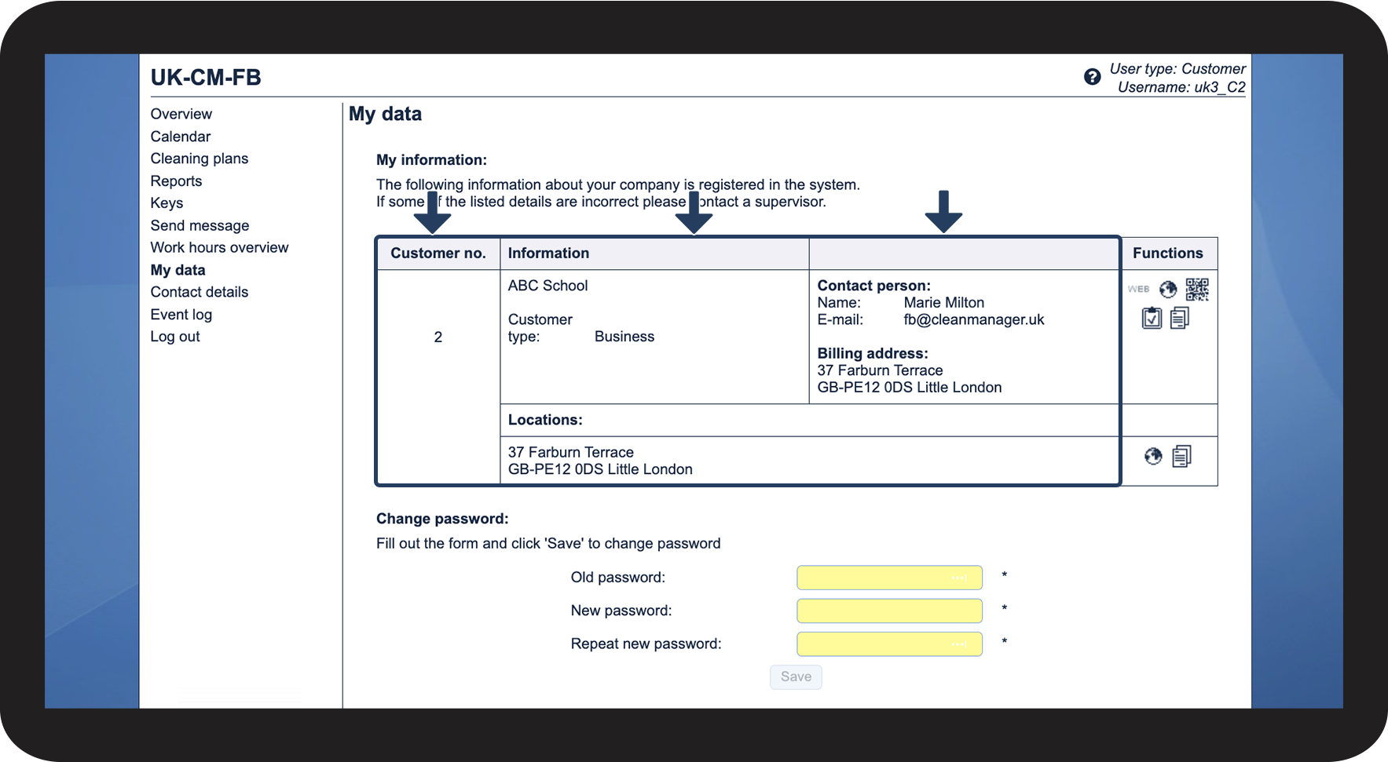The width and height of the screenshot is (1388, 762).
Task: Open the Calendar page
Action: tap(181, 137)
